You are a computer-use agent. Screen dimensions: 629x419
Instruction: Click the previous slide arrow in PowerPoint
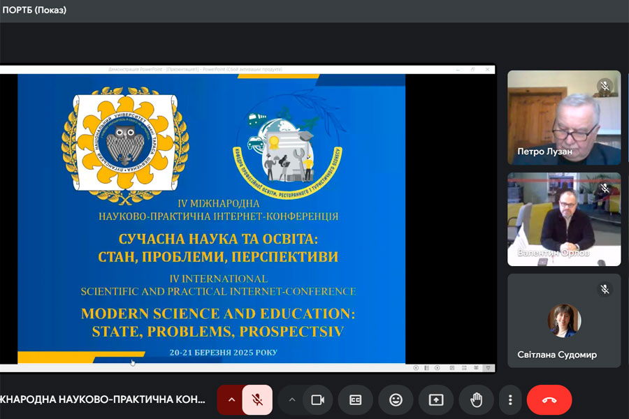417,367
